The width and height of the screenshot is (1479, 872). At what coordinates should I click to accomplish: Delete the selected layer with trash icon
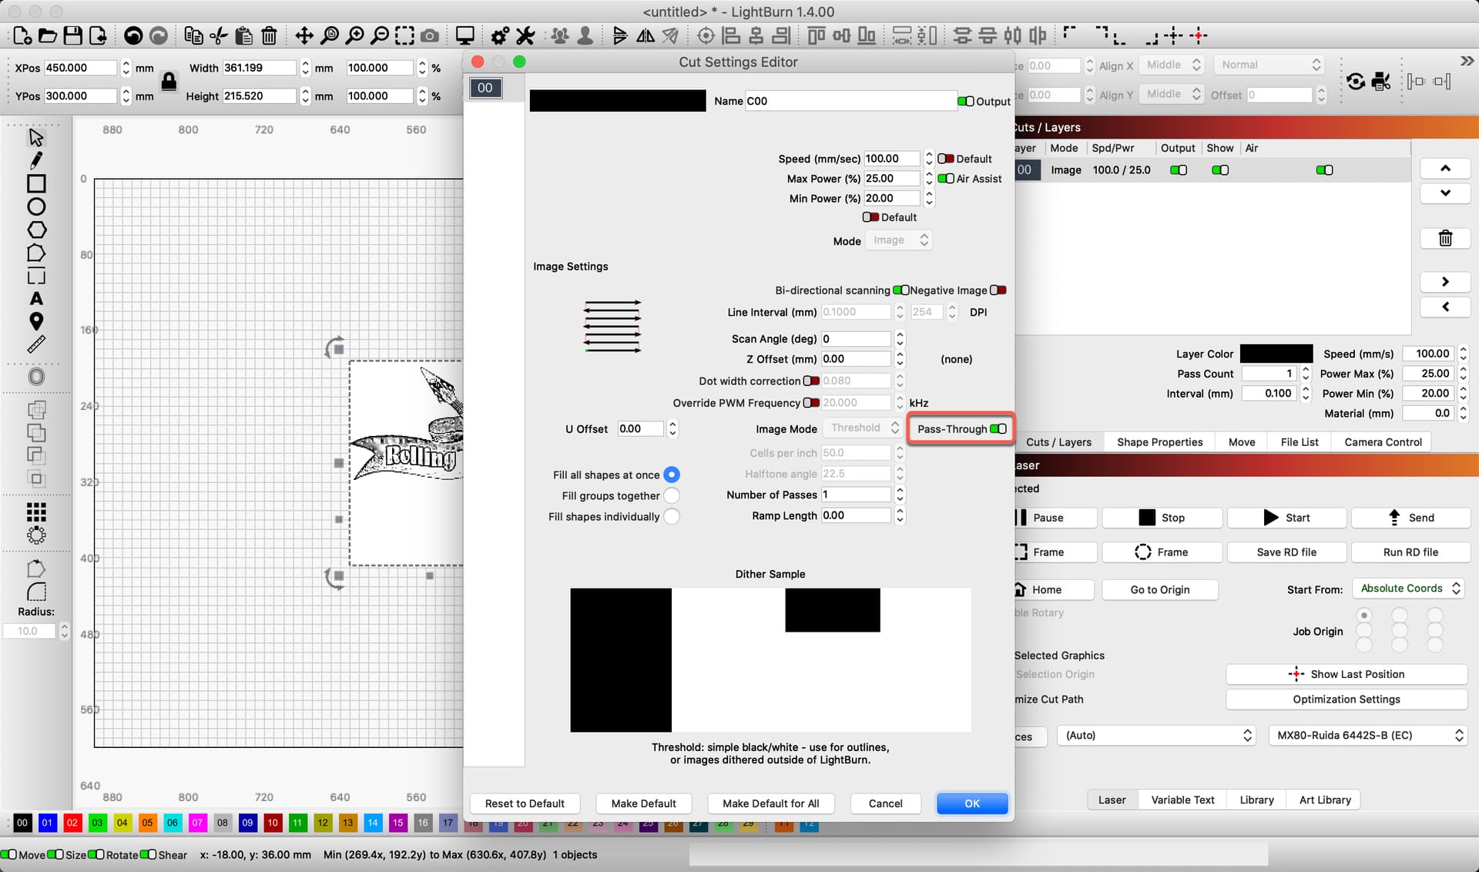coord(1445,238)
